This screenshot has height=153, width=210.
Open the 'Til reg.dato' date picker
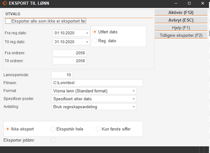coord(87,42)
